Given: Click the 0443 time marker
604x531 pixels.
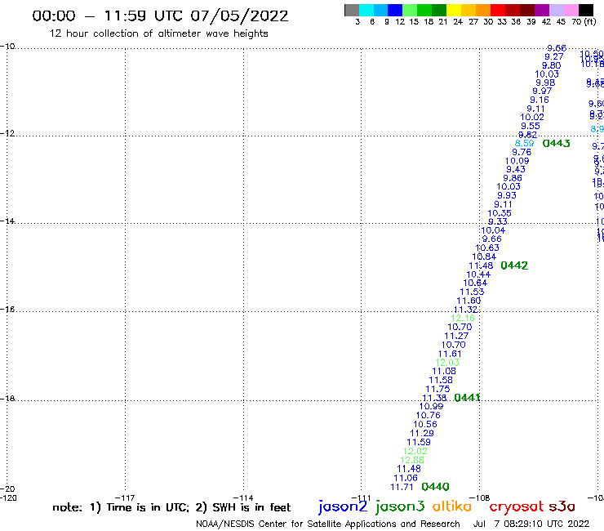Looking at the screenshot, I should pyautogui.click(x=556, y=144).
